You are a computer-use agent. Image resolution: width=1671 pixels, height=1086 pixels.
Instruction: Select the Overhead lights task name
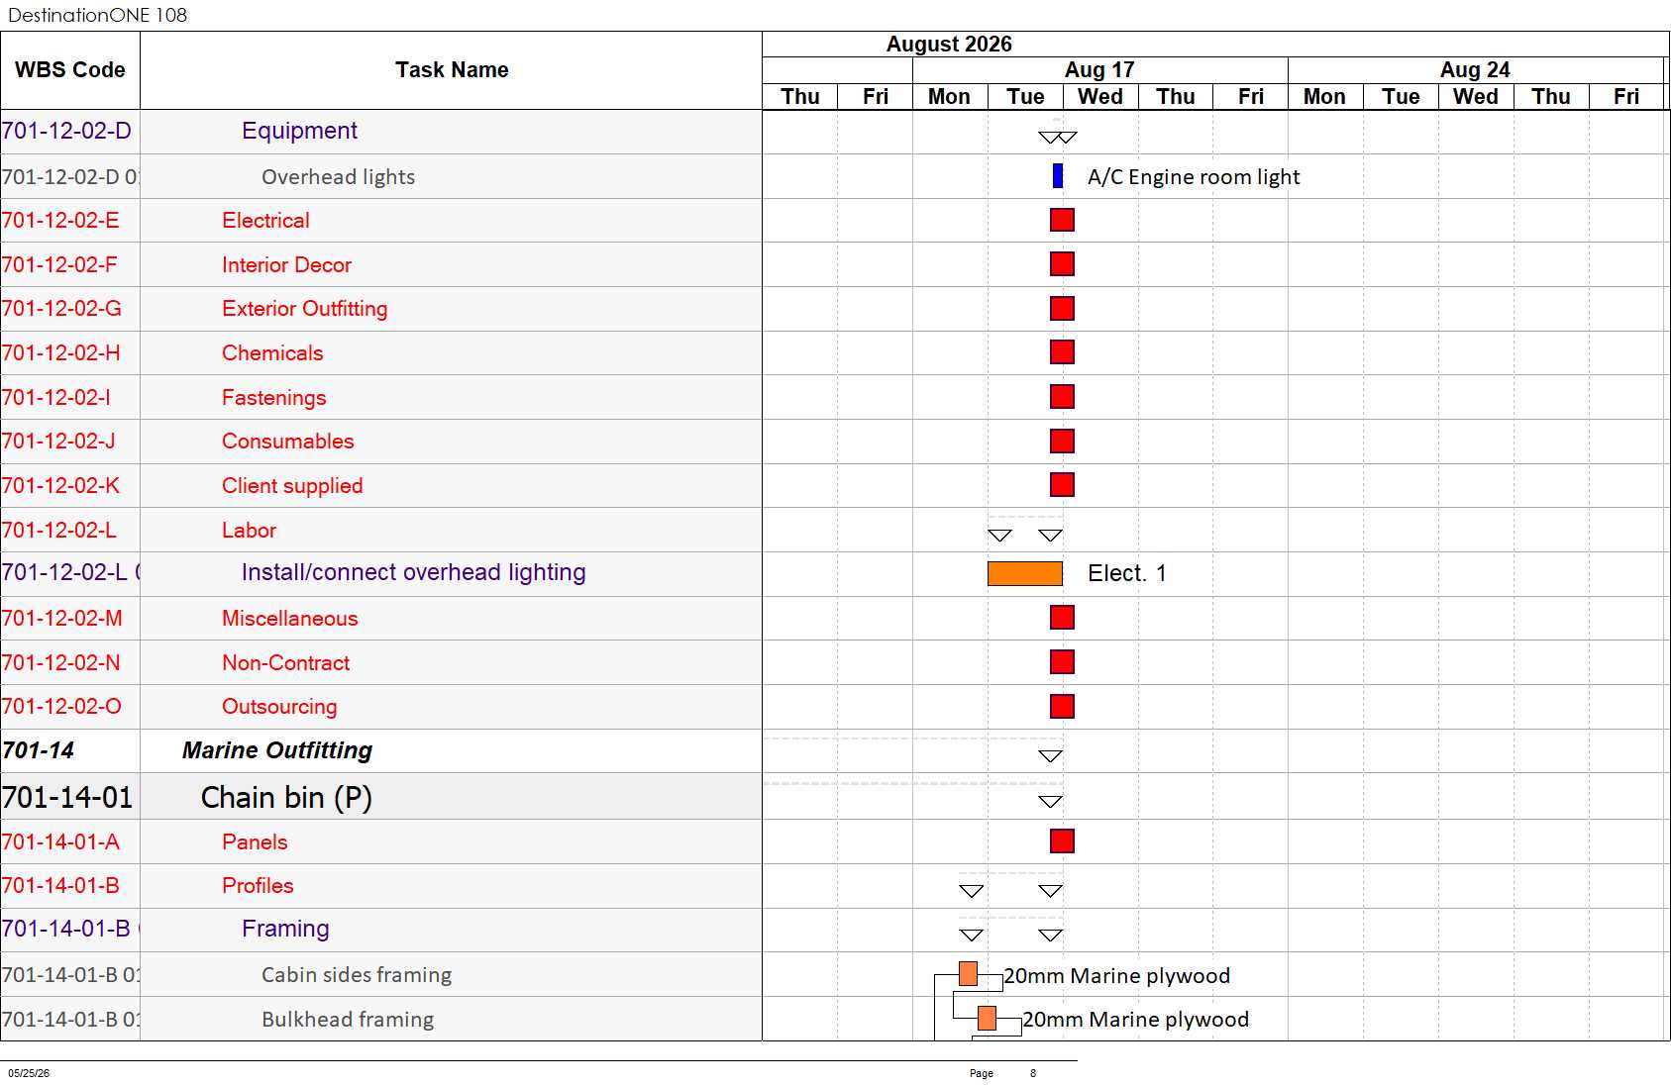pos(338,177)
